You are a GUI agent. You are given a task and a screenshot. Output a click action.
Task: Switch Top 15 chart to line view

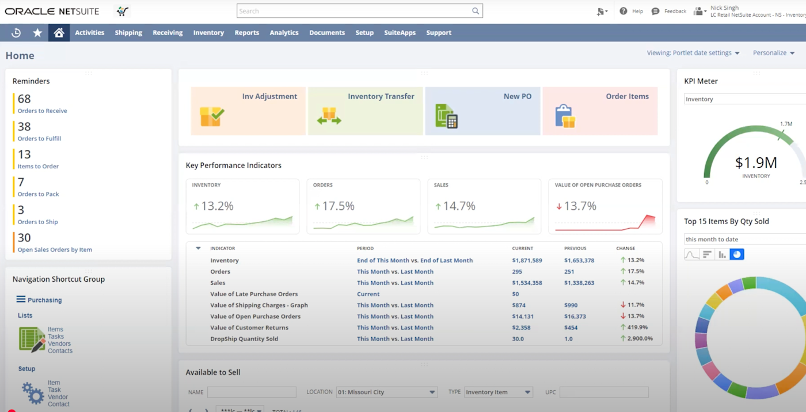tap(691, 254)
